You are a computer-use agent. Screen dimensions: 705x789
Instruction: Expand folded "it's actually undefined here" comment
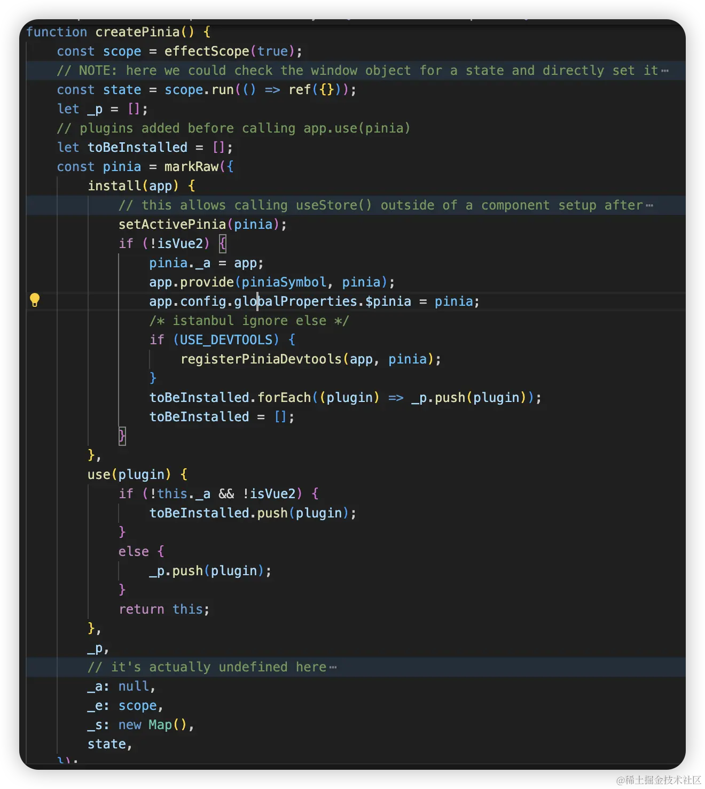pos(333,668)
